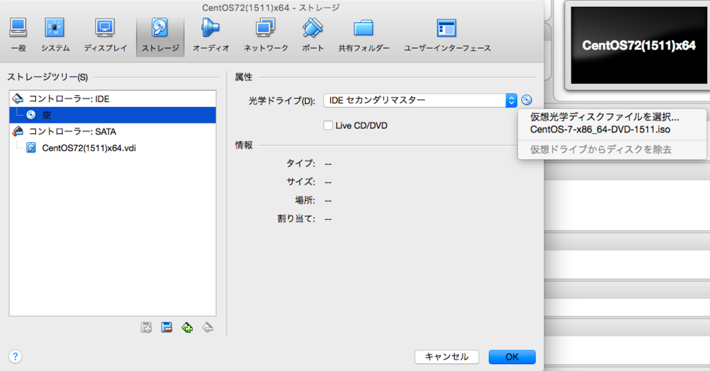The image size is (710, 371).
Task: Open the 一般 (General) settings tab
Action: (x=18, y=35)
